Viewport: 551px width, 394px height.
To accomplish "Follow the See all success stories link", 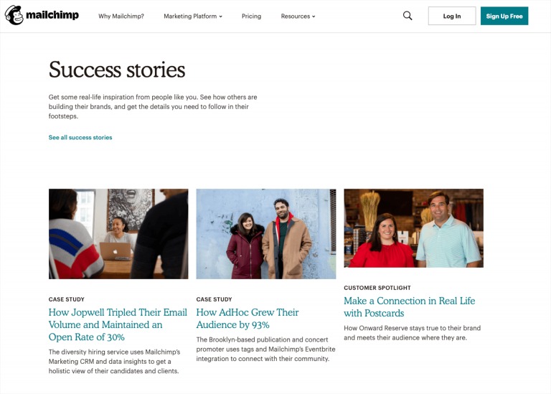I will coord(80,137).
